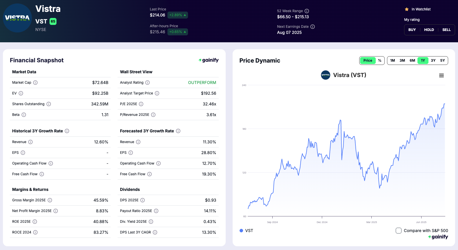The width and height of the screenshot is (458, 250).
Task: Open info icon next to Next Earnings Date
Action: [313, 27]
